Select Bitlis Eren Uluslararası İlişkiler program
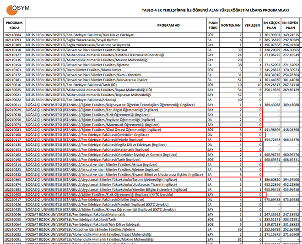Screen dimensions: 302x244 tap(86, 80)
